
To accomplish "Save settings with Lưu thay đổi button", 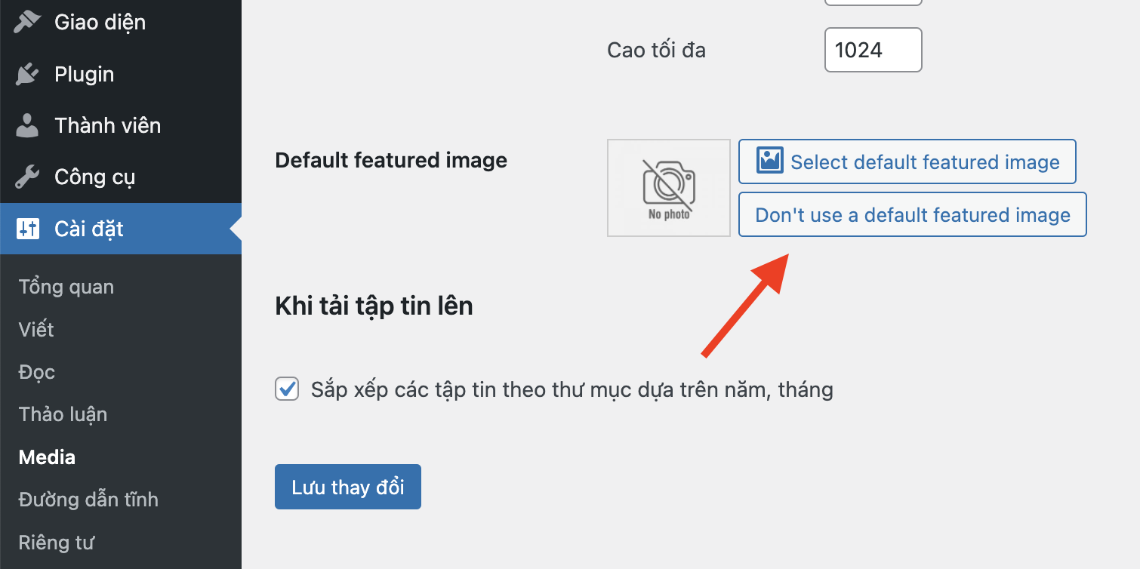I will pyautogui.click(x=347, y=487).
